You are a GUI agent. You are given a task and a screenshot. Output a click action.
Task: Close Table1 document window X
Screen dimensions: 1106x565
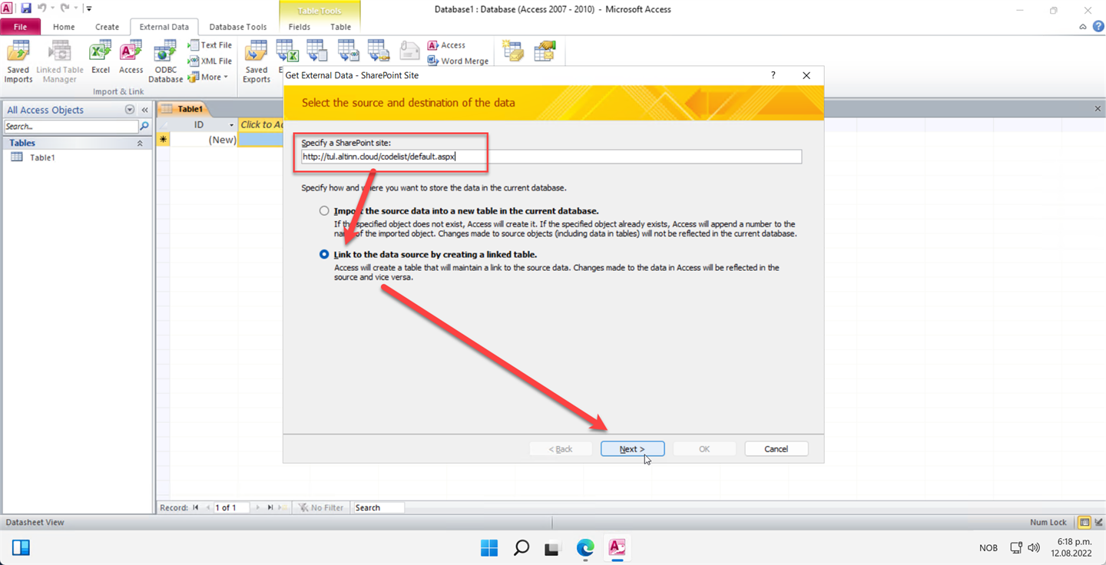(x=1098, y=109)
